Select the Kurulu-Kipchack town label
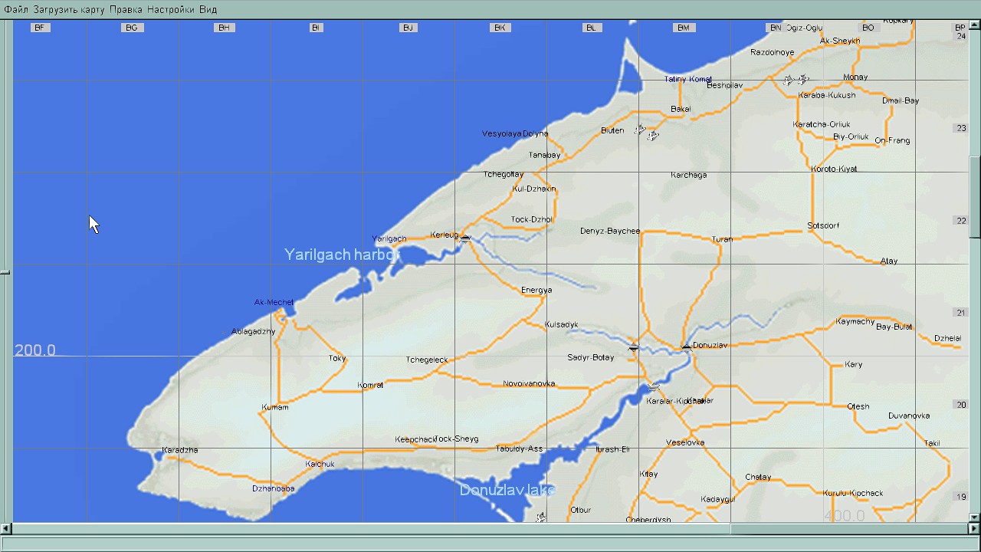 point(853,493)
